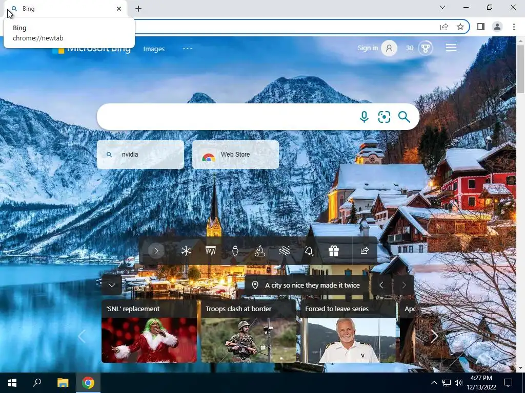Open the taskbar clock showing 4:27 PM
This screenshot has height=393, width=525.
point(481,383)
